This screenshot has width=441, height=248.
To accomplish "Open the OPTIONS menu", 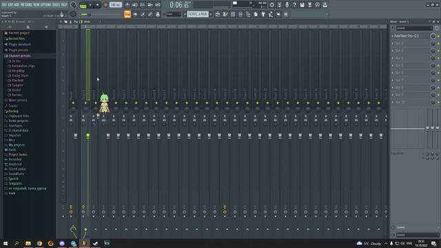I will tap(46, 5).
